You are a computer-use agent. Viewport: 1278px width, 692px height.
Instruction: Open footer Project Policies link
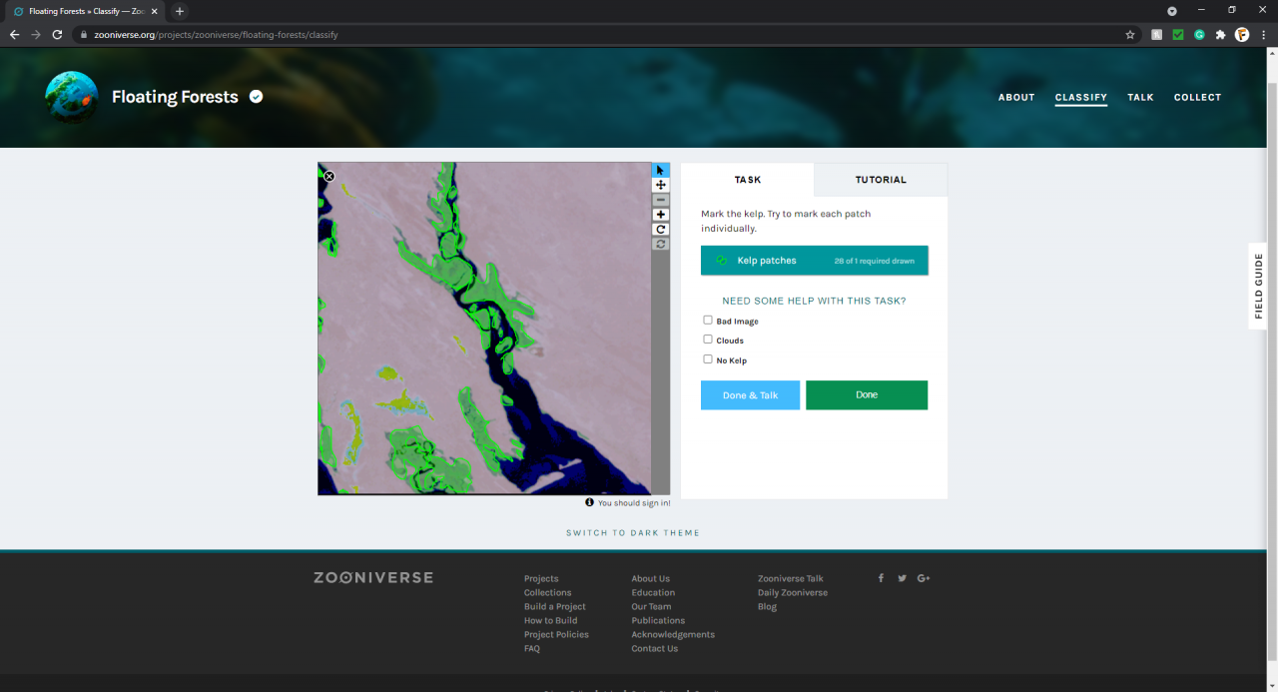556,635
